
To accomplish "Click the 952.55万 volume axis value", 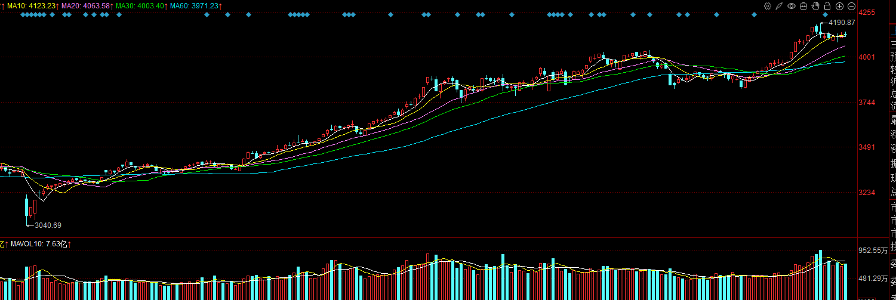I will (872, 250).
